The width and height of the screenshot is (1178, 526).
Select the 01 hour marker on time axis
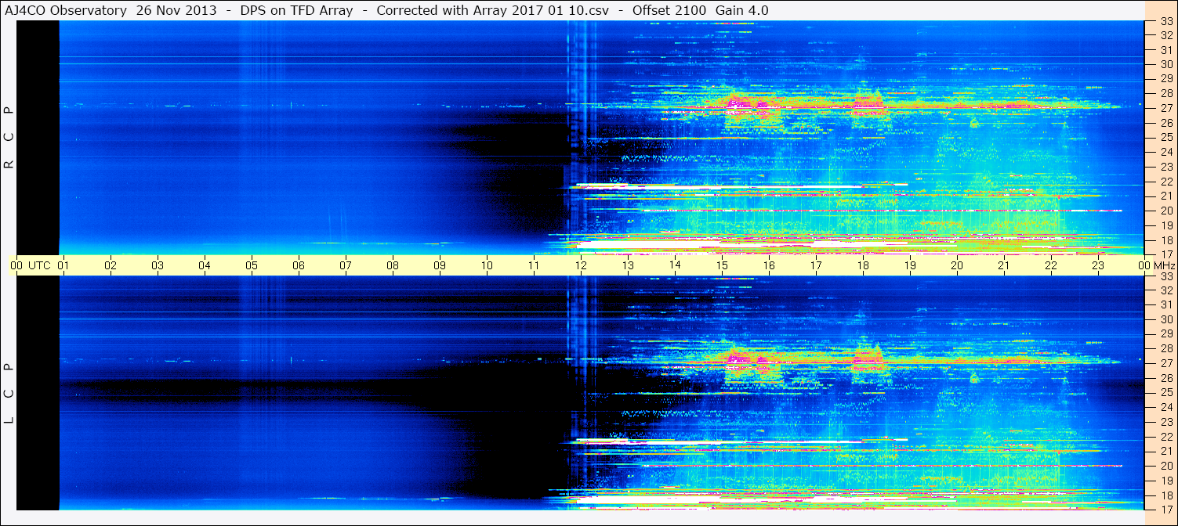click(63, 265)
